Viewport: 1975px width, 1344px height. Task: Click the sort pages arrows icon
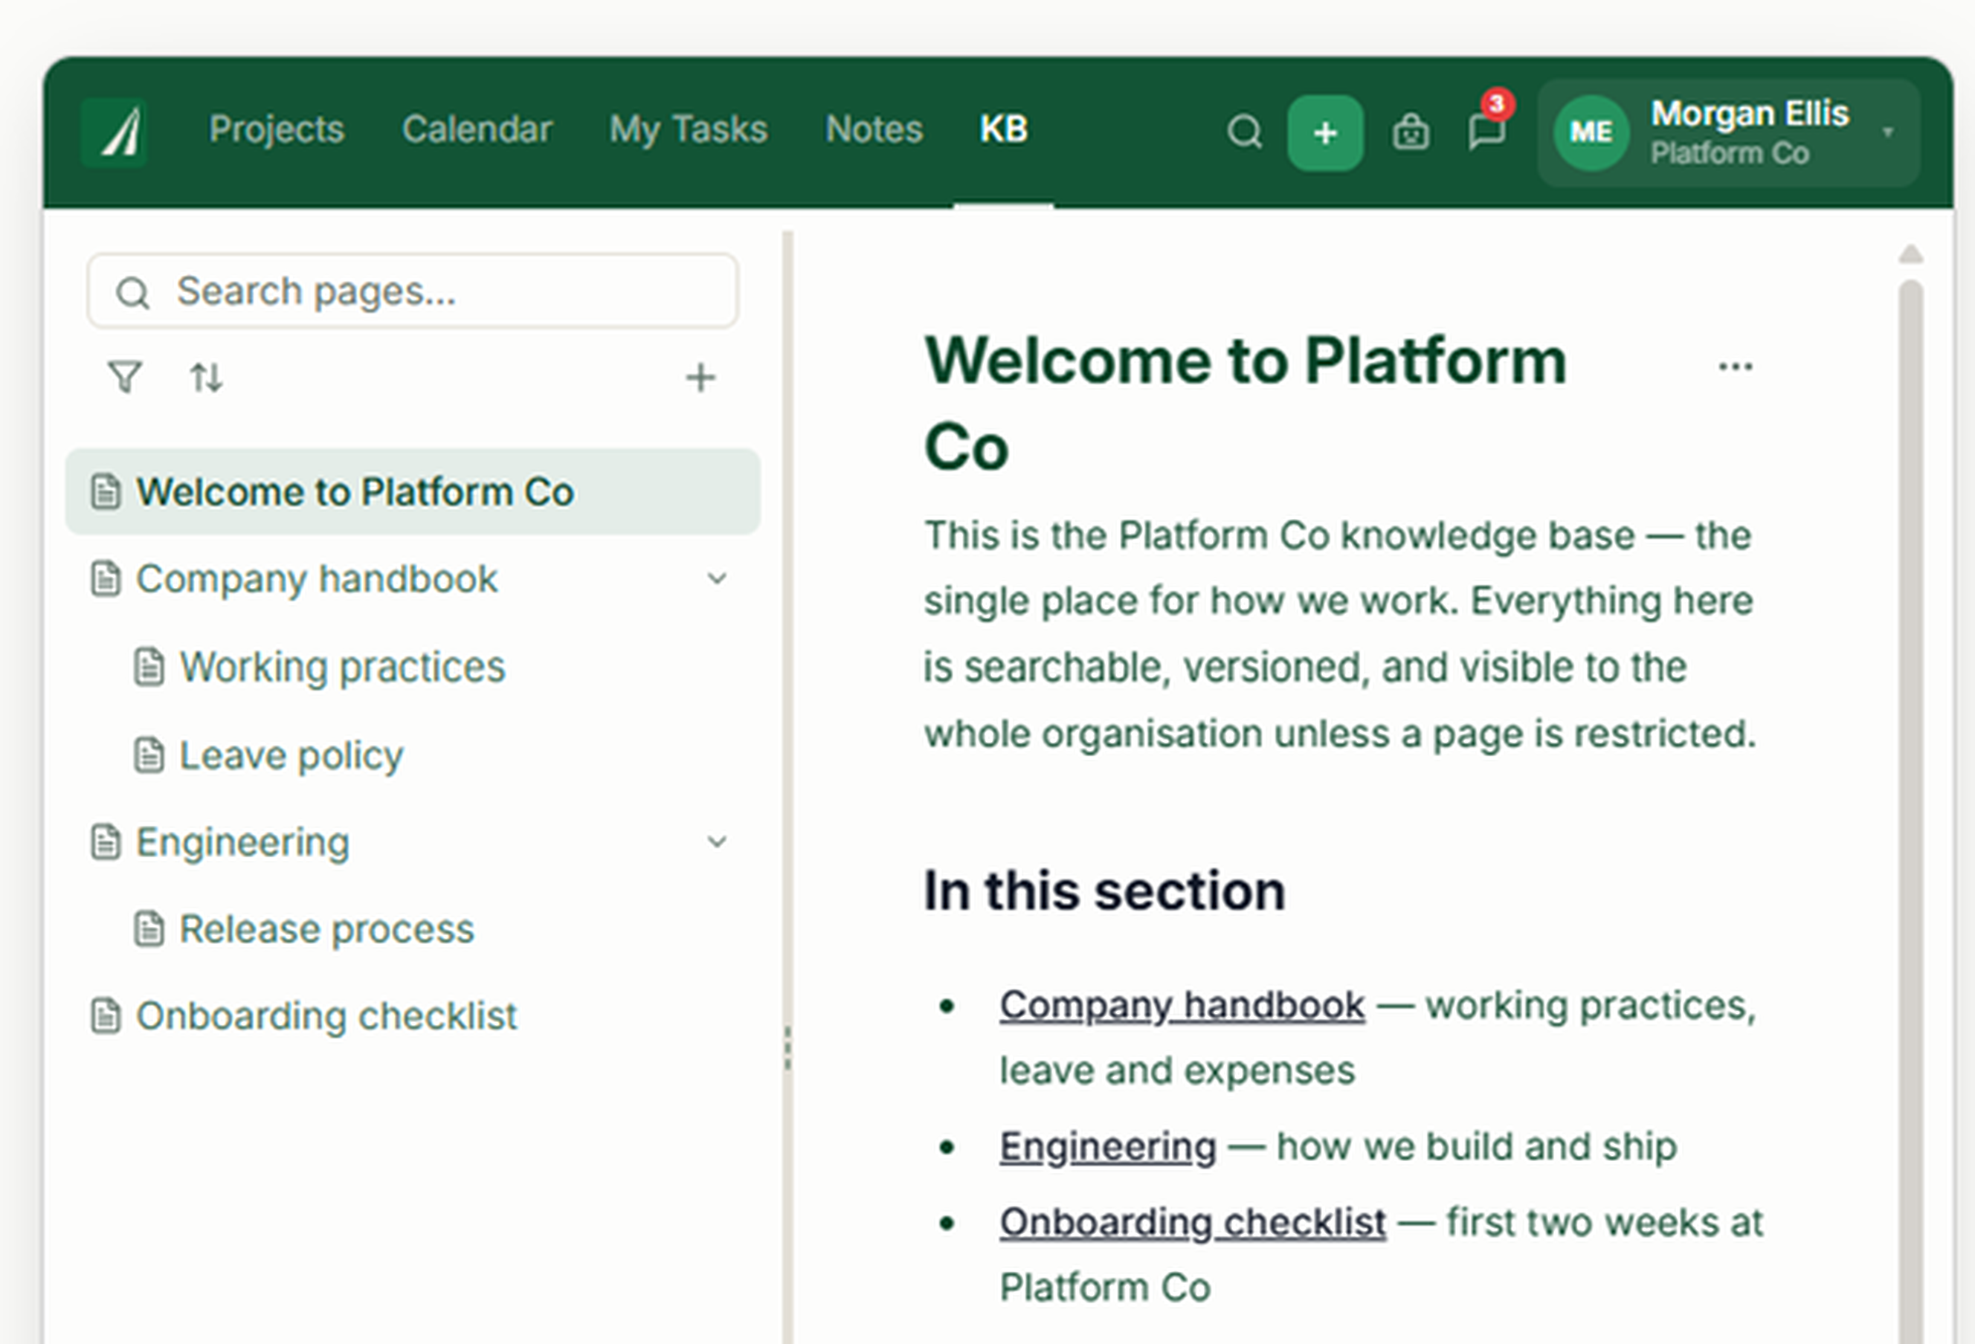tap(206, 376)
